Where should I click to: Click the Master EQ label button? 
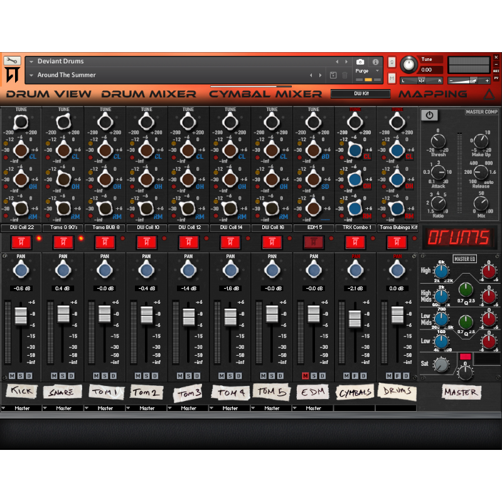point(464,259)
